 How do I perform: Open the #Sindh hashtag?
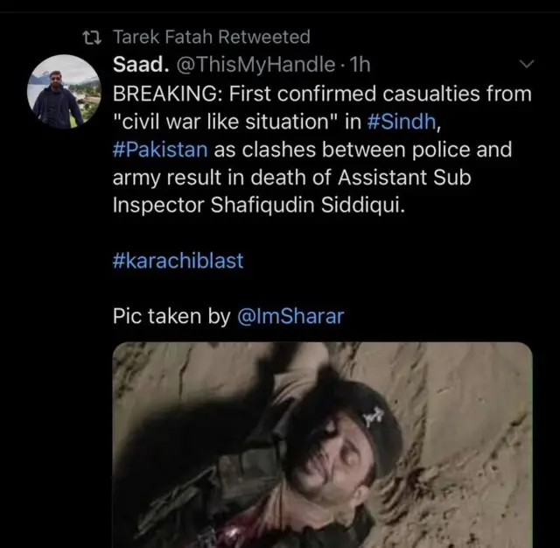tap(410, 120)
